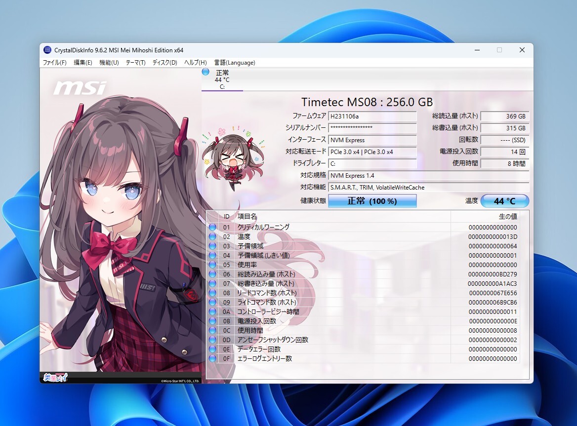Click the 美星メイ logo badge
The height and width of the screenshot is (426, 577).
55,378
